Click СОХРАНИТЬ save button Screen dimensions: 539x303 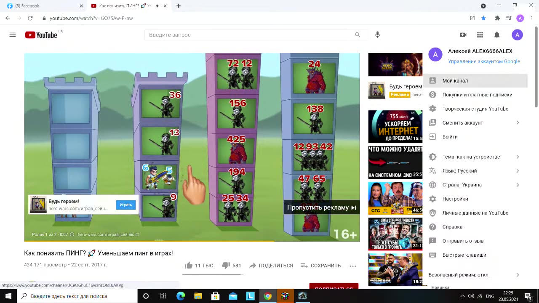pyautogui.click(x=320, y=266)
